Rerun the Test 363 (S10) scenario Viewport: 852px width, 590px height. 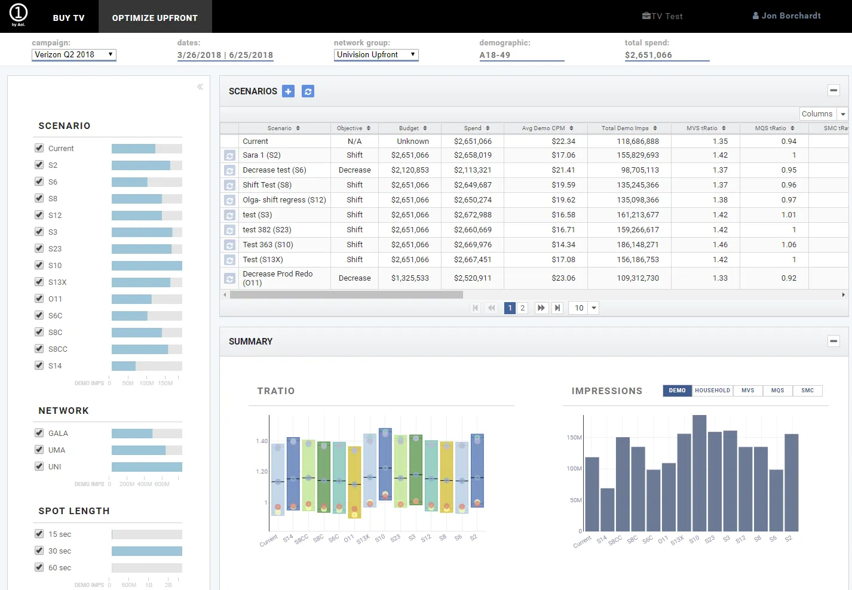pyautogui.click(x=229, y=245)
